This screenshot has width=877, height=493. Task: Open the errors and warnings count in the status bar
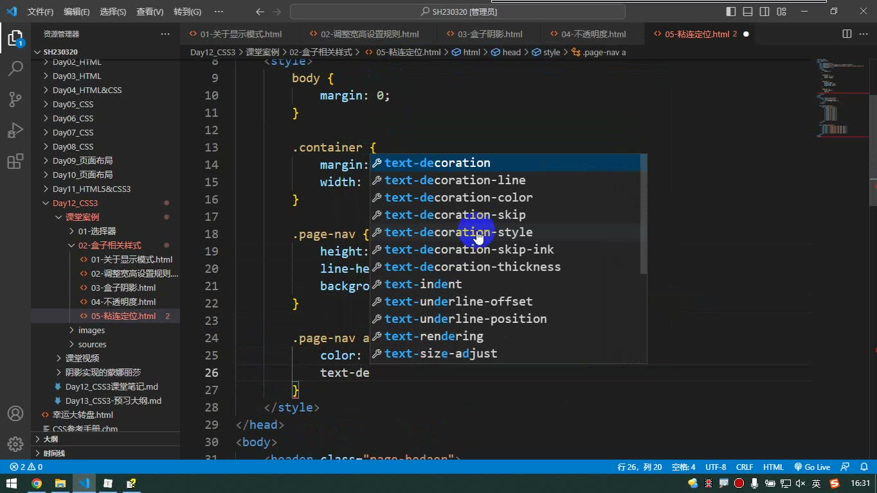26,467
